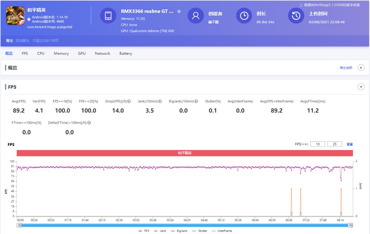Click the duration clock icon
This screenshot has height=234, width=370.
(244, 16)
